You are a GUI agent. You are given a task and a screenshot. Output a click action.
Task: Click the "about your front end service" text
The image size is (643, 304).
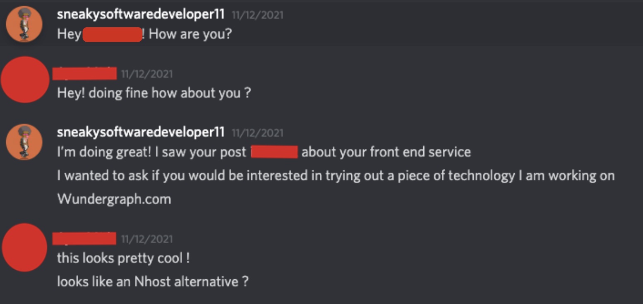(x=386, y=152)
